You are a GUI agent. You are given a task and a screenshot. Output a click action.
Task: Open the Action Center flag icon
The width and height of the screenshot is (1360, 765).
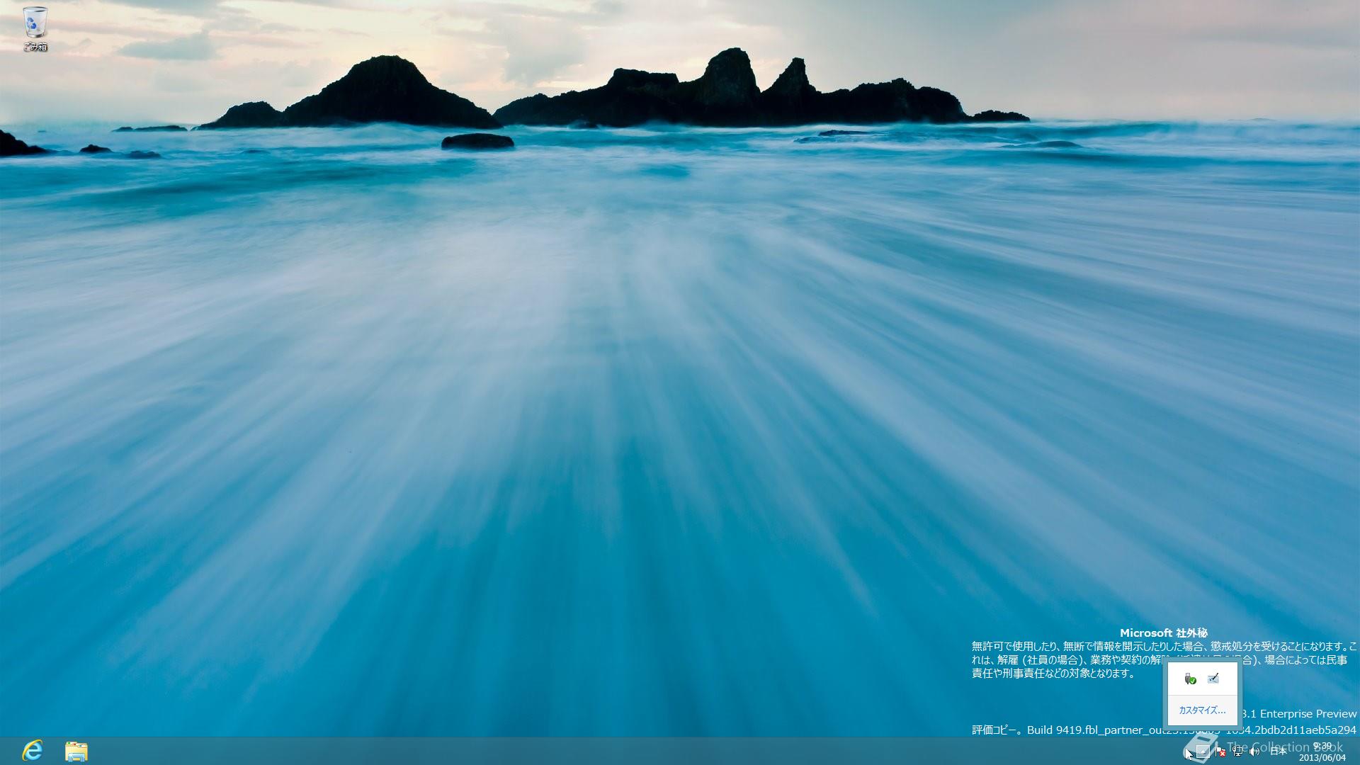tap(1220, 752)
